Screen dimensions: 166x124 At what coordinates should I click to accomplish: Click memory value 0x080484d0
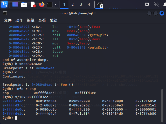tap(113, 114)
